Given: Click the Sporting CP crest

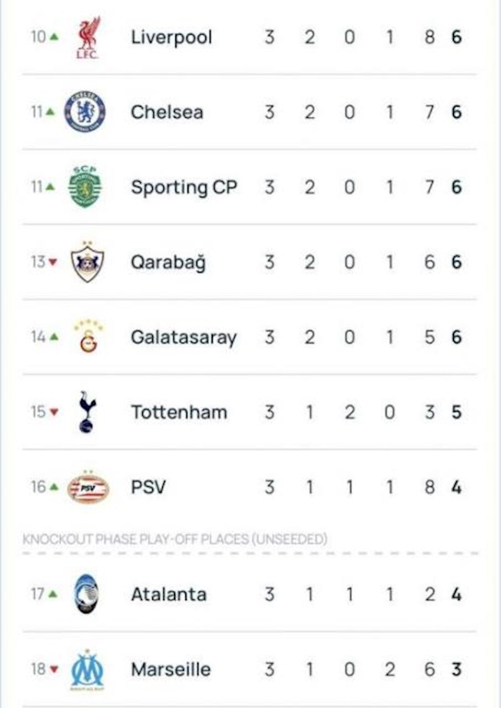Looking at the screenshot, I should [85, 187].
